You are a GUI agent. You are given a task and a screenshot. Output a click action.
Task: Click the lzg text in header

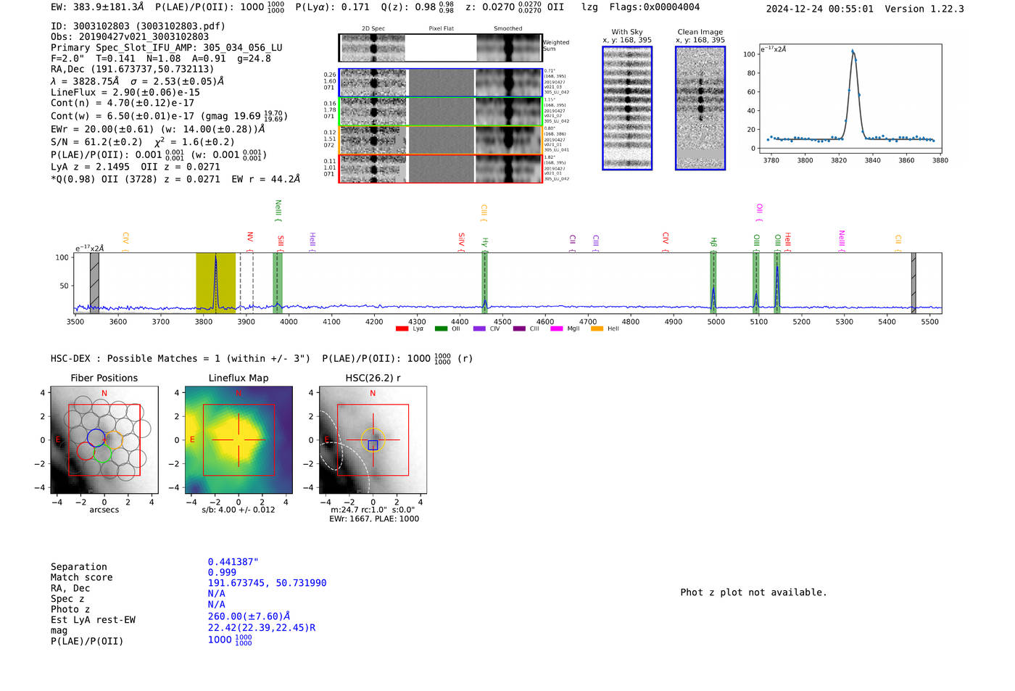pyautogui.click(x=589, y=7)
